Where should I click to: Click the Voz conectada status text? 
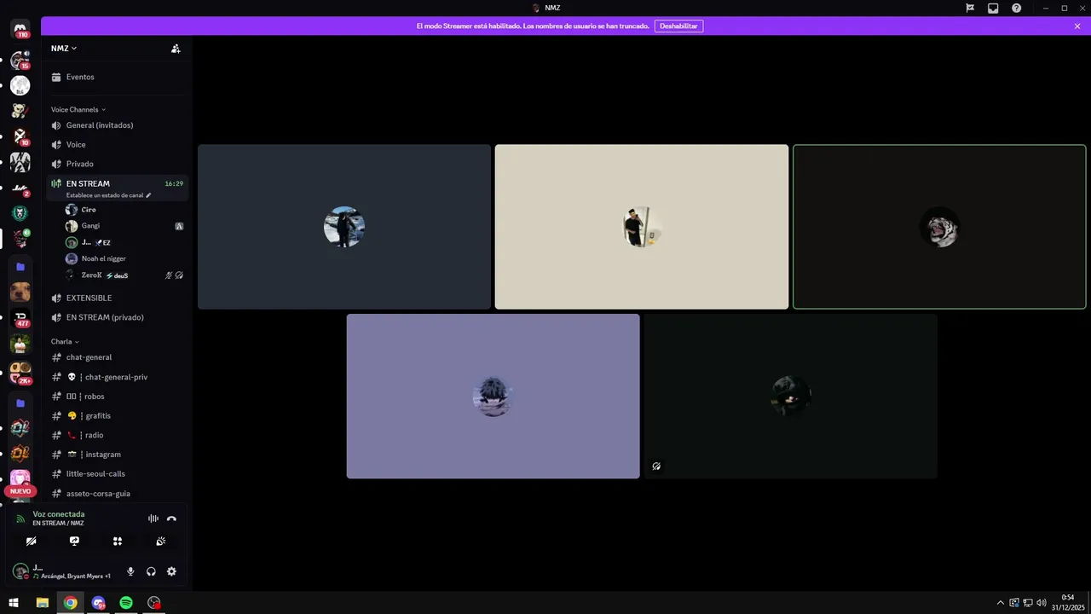[59, 514]
